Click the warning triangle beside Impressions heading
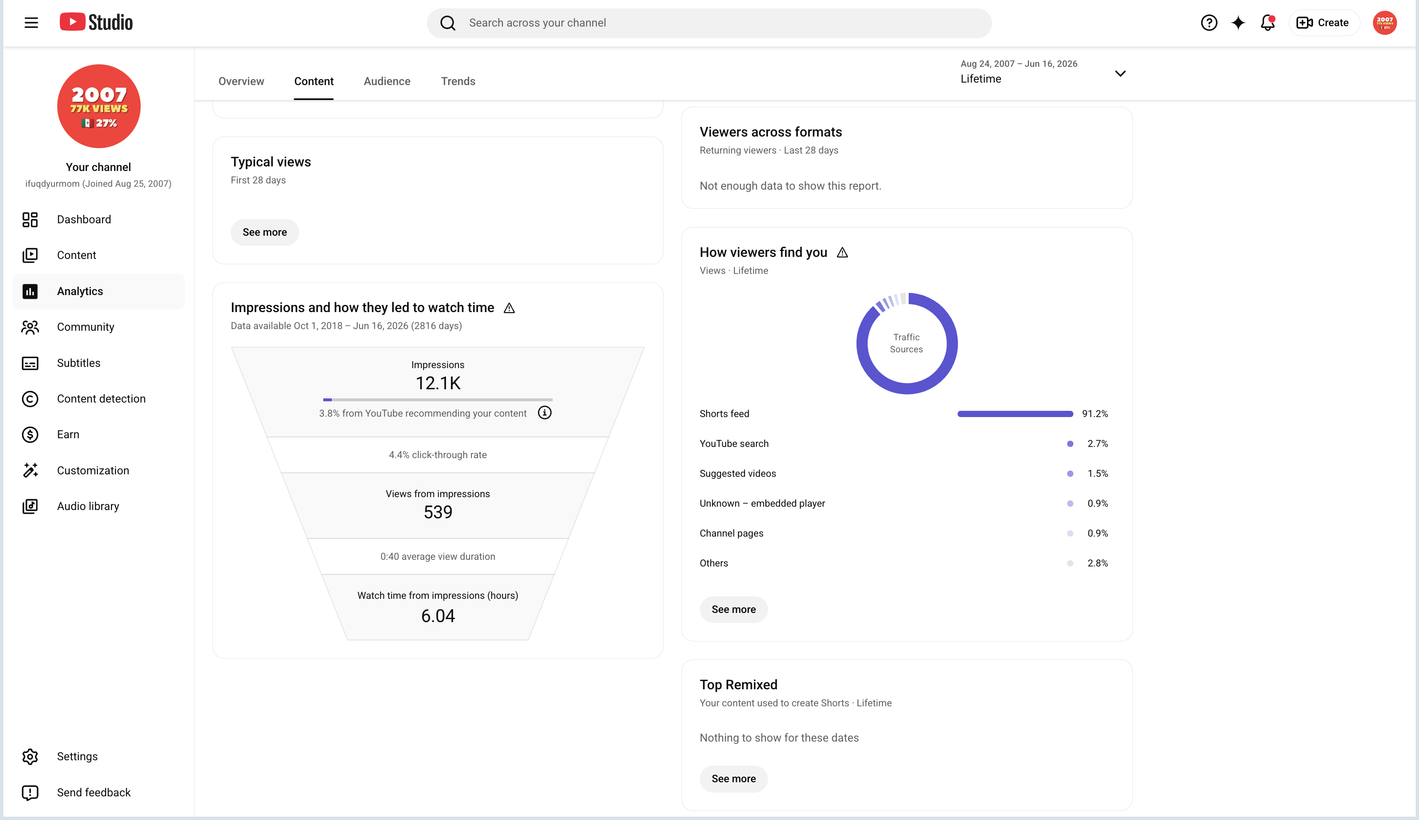1419x820 pixels. point(509,307)
